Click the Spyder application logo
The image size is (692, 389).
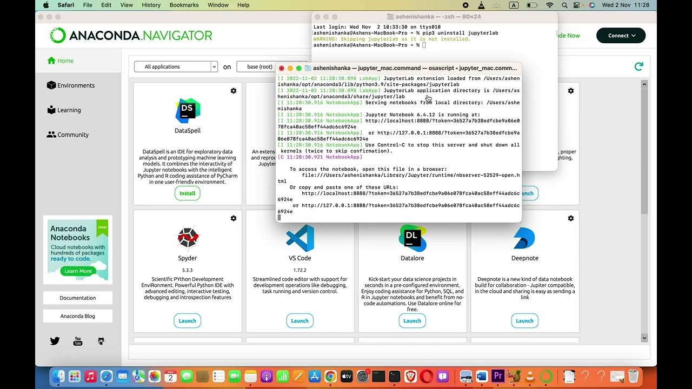pyautogui.click(x=188, y=238)
